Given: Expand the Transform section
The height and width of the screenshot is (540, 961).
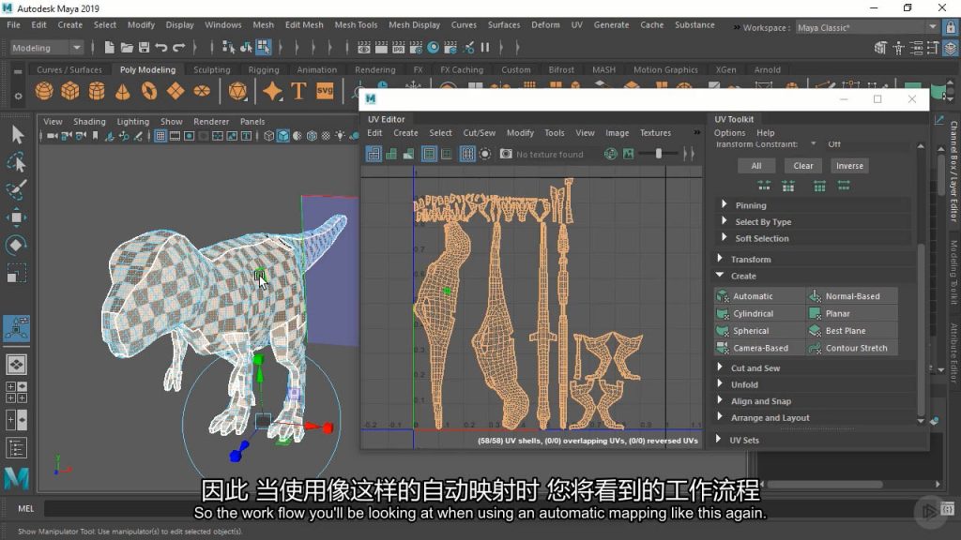Looking at the screenshot, I should [813, 259].
